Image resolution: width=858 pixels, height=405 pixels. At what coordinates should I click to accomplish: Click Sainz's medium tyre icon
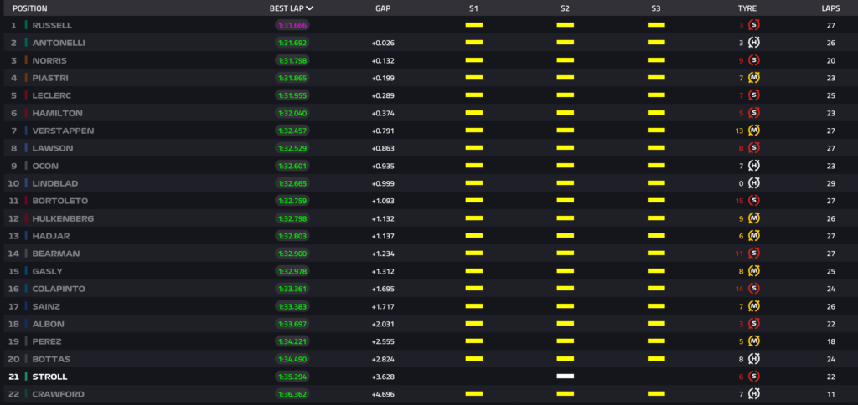(754, 306)
